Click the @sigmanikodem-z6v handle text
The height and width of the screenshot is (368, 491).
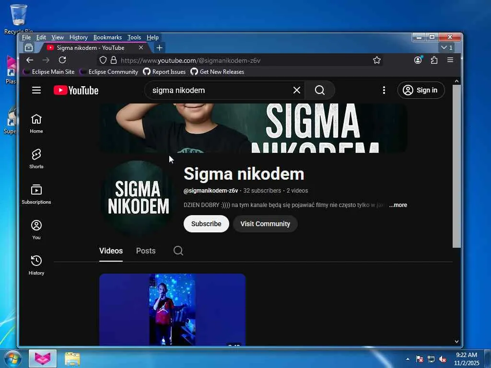point(211,191)
